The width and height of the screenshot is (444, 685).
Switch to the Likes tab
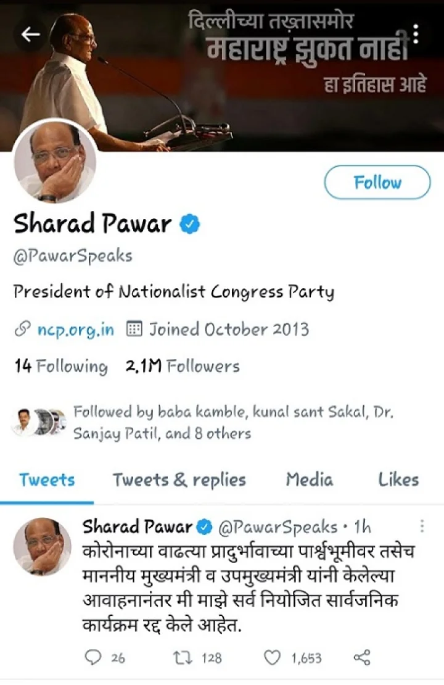398,479
